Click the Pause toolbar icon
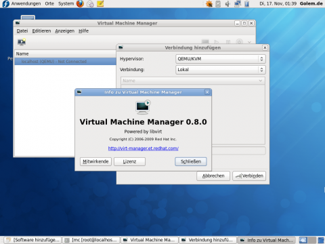This screenshot has width=325, height=244. 228,42
